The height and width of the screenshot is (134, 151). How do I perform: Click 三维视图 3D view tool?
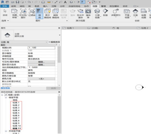point(97,13)
